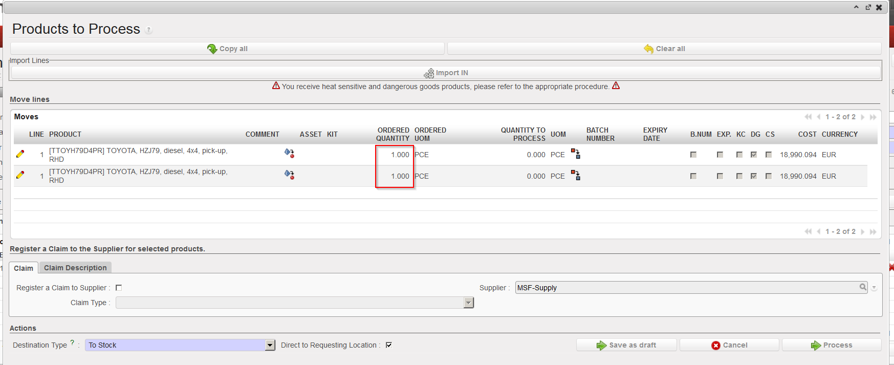This screenshot has height=365, width=894.
Task: Toggle the DG checkbox in first row
Action: [754, 155]
